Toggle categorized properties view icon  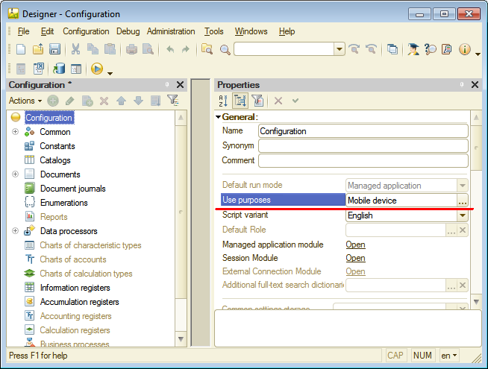pyautogui.click(x=240, y=101)
